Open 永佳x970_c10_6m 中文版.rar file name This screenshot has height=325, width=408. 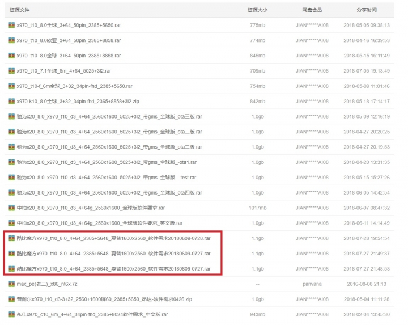pyautogui.click(x=92, y=314)
